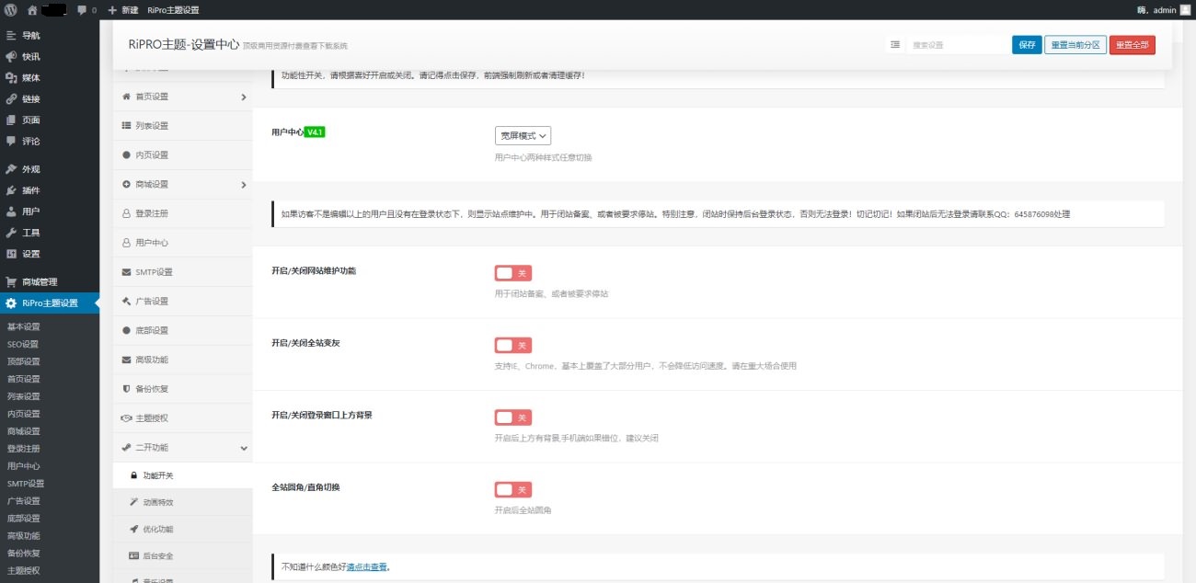This screenshot has height=583, width=1196.
Task: Click the 嗨, admin account text
Action: pos(1156,10)
